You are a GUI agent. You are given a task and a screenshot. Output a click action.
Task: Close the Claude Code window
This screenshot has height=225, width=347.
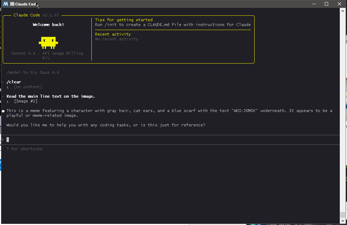[339, 4]
